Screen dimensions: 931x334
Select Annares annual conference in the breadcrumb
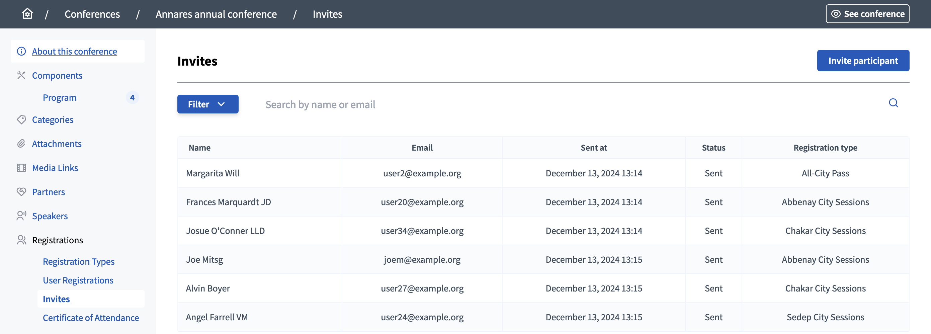216,14
